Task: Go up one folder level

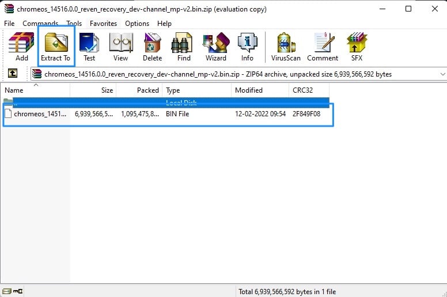Action: click(12, 74)
